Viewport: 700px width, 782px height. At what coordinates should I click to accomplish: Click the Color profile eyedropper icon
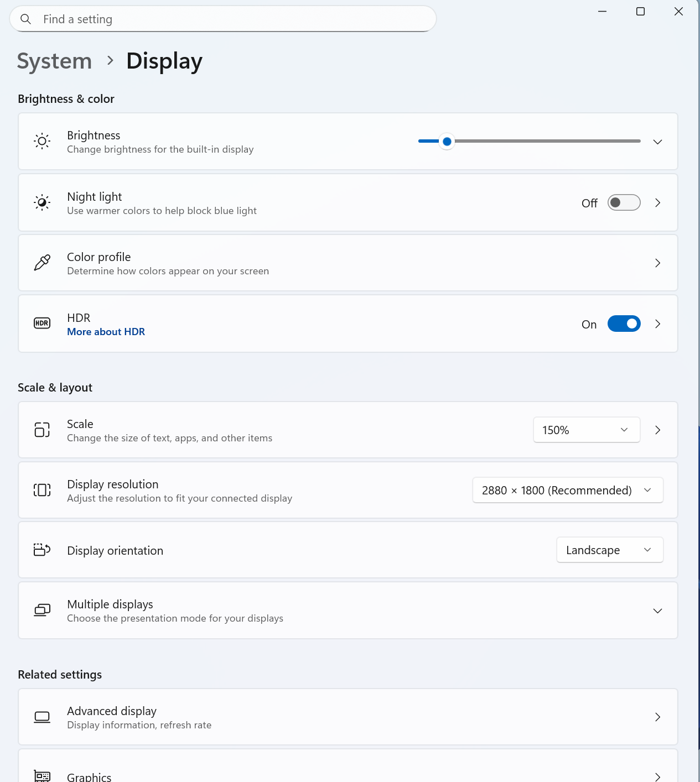(42, 263)
